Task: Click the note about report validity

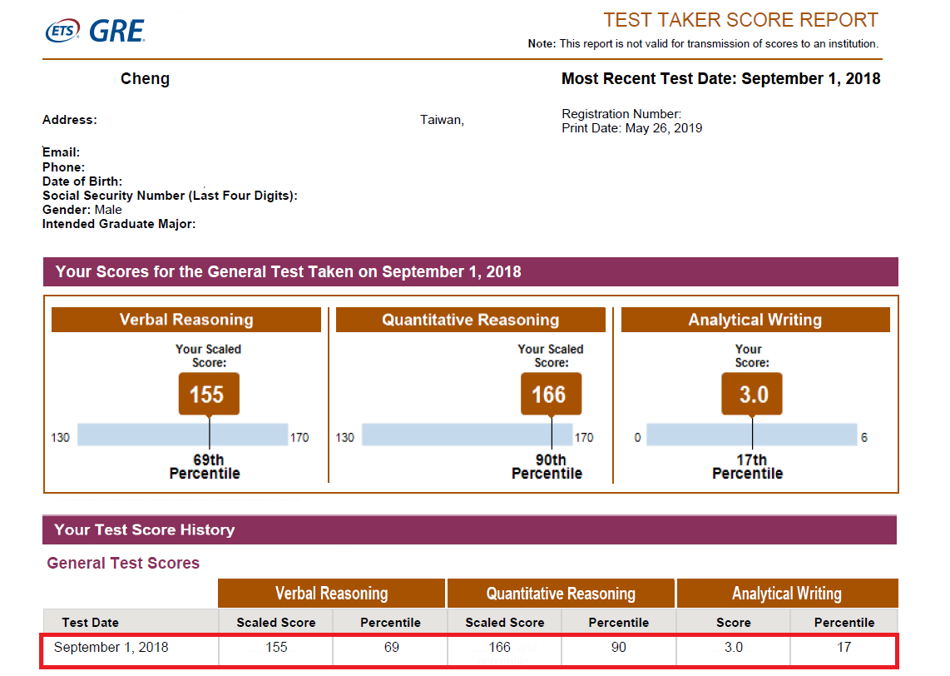Action: pos(703,43)
